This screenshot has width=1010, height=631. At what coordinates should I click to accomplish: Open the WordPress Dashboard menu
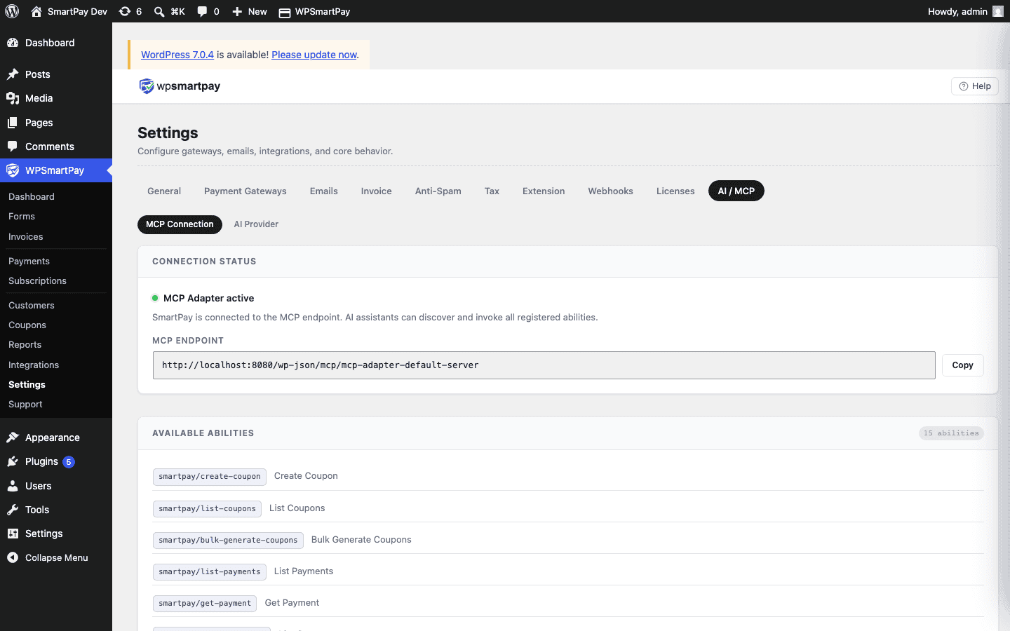coord(56,43)
